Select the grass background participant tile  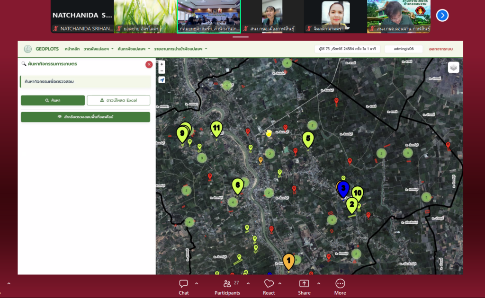[x=145, y=17]
